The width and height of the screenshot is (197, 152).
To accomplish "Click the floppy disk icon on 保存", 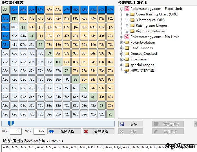I will click(122, 124).
